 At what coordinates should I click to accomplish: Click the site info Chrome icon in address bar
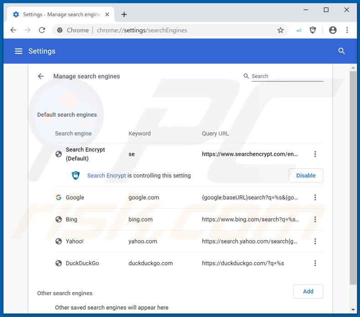pos(60,30)
